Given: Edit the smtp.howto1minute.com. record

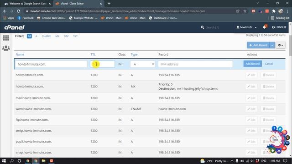Looking at the screenshot, I should pyautogui.click(x=251, y=131).
